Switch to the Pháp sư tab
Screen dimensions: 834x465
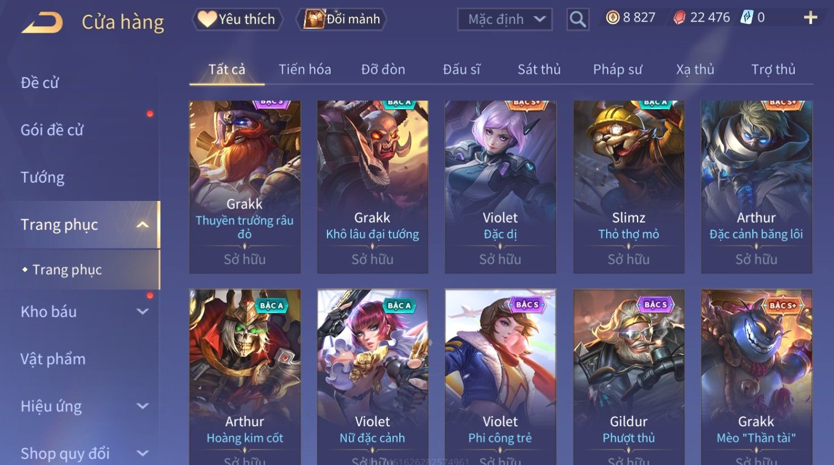click(x=617, y=70)
